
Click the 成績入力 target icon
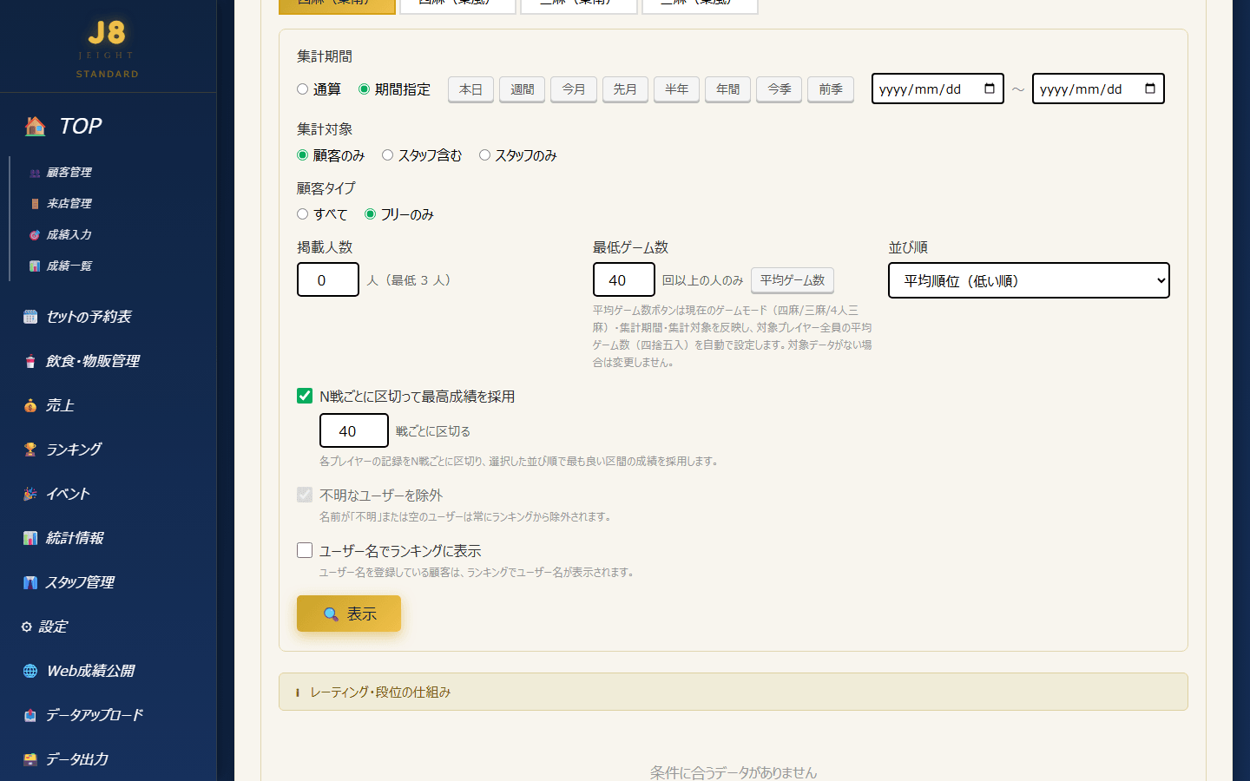coord(35,235)
